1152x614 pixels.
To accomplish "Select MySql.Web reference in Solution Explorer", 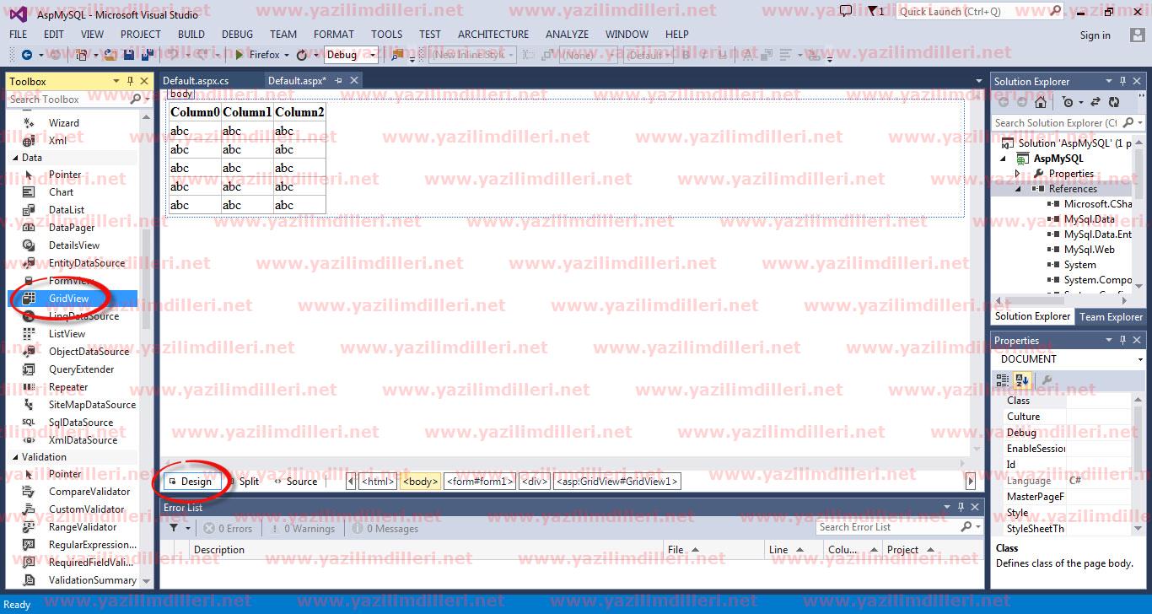I will point(1089,250).
